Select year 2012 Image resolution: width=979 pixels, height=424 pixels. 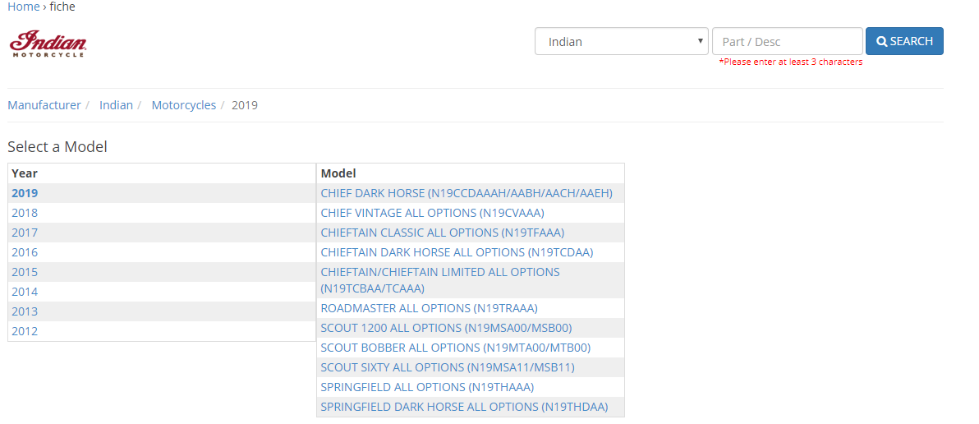coord(25,332)
